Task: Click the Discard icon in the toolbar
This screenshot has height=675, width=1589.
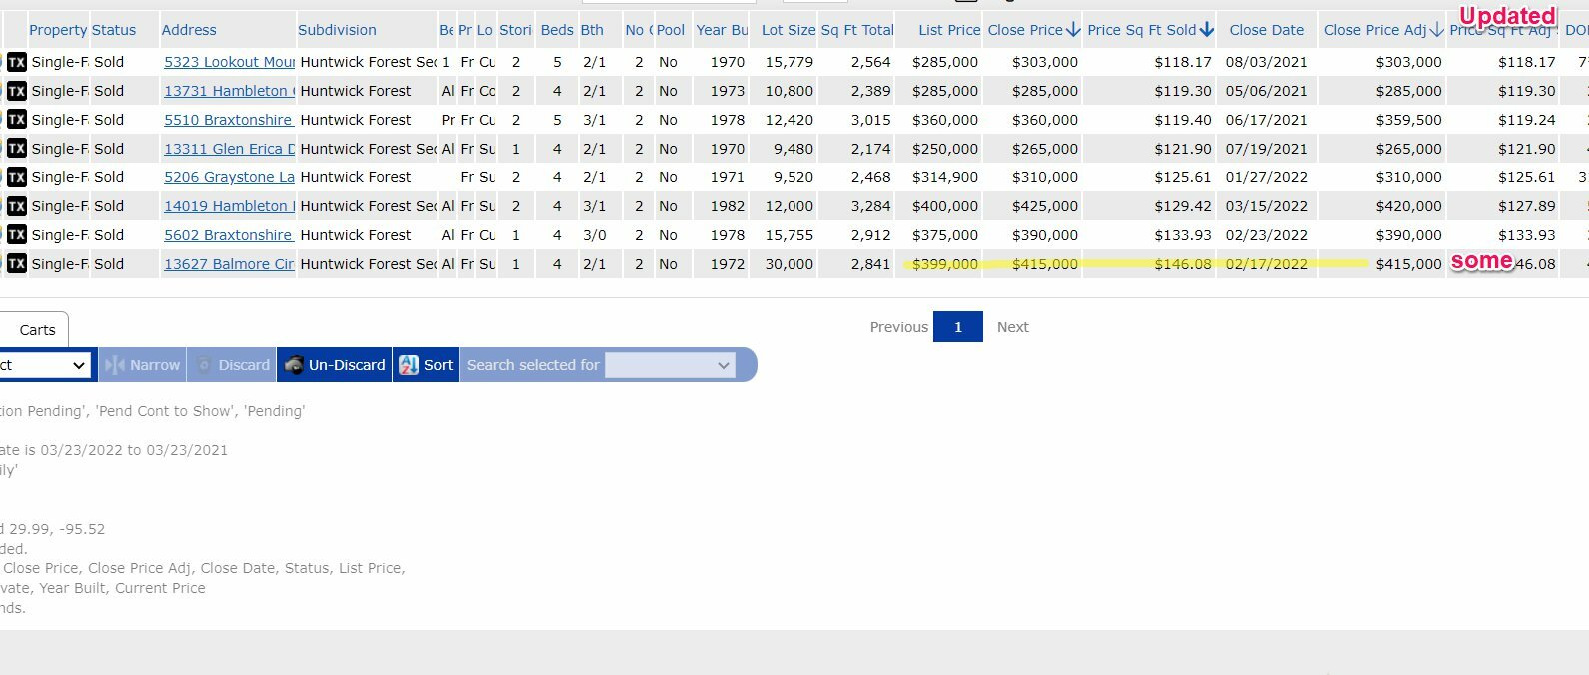Action: 205,365
